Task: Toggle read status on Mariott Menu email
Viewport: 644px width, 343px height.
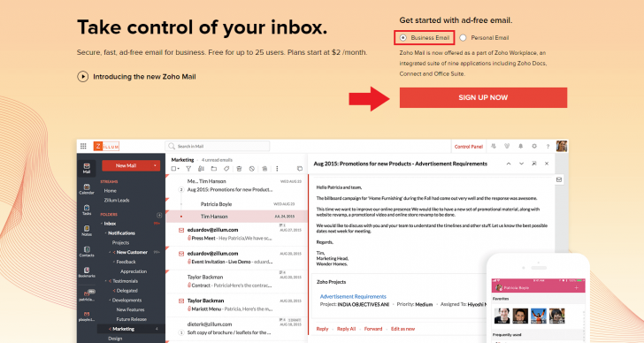Action: point(181,301)
